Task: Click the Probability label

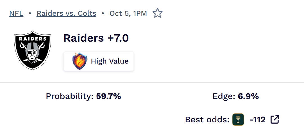Action: point(69,96)
